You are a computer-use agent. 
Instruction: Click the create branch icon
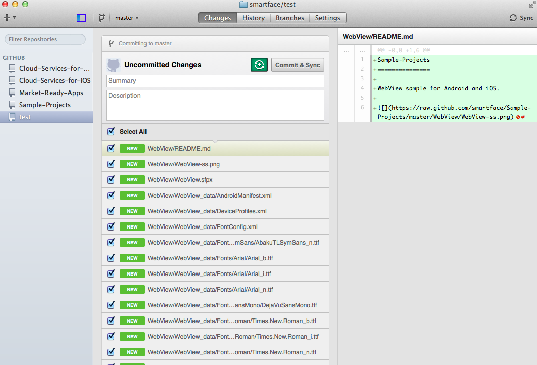pyautogui.click(x=102, y=18)
